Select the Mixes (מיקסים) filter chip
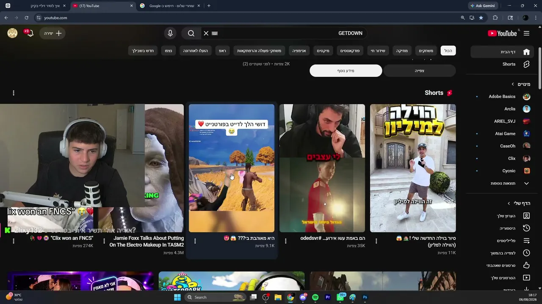542x304 pixels. pos(323,51)
